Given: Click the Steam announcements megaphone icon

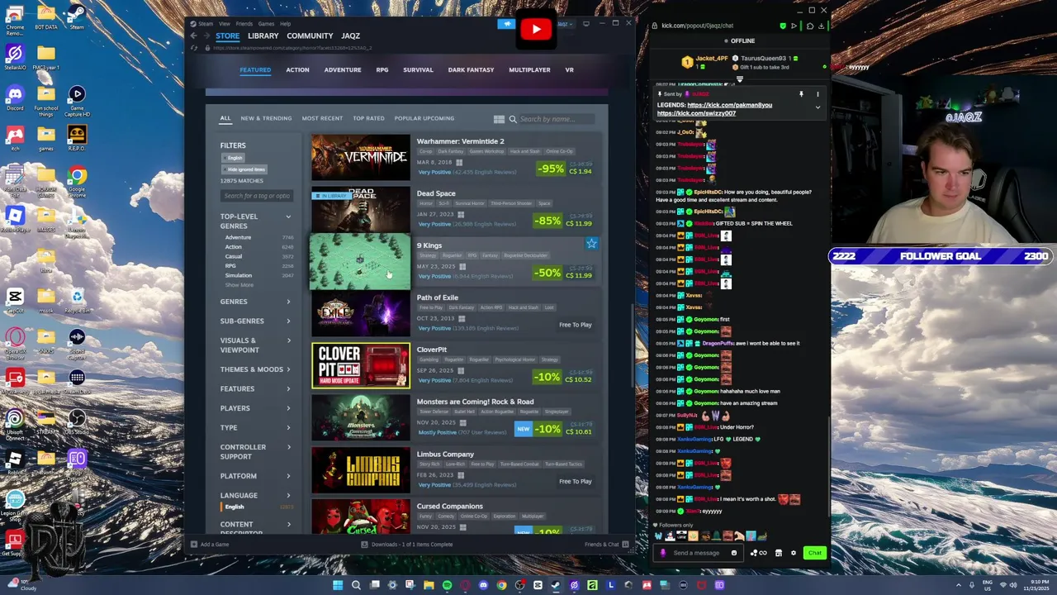Looking at the screenshot, I should coord(507,24).
